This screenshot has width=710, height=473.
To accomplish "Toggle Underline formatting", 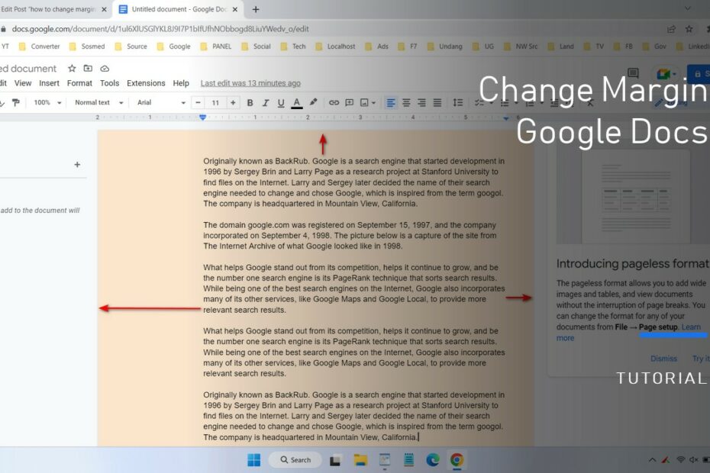I will point(281,103).
